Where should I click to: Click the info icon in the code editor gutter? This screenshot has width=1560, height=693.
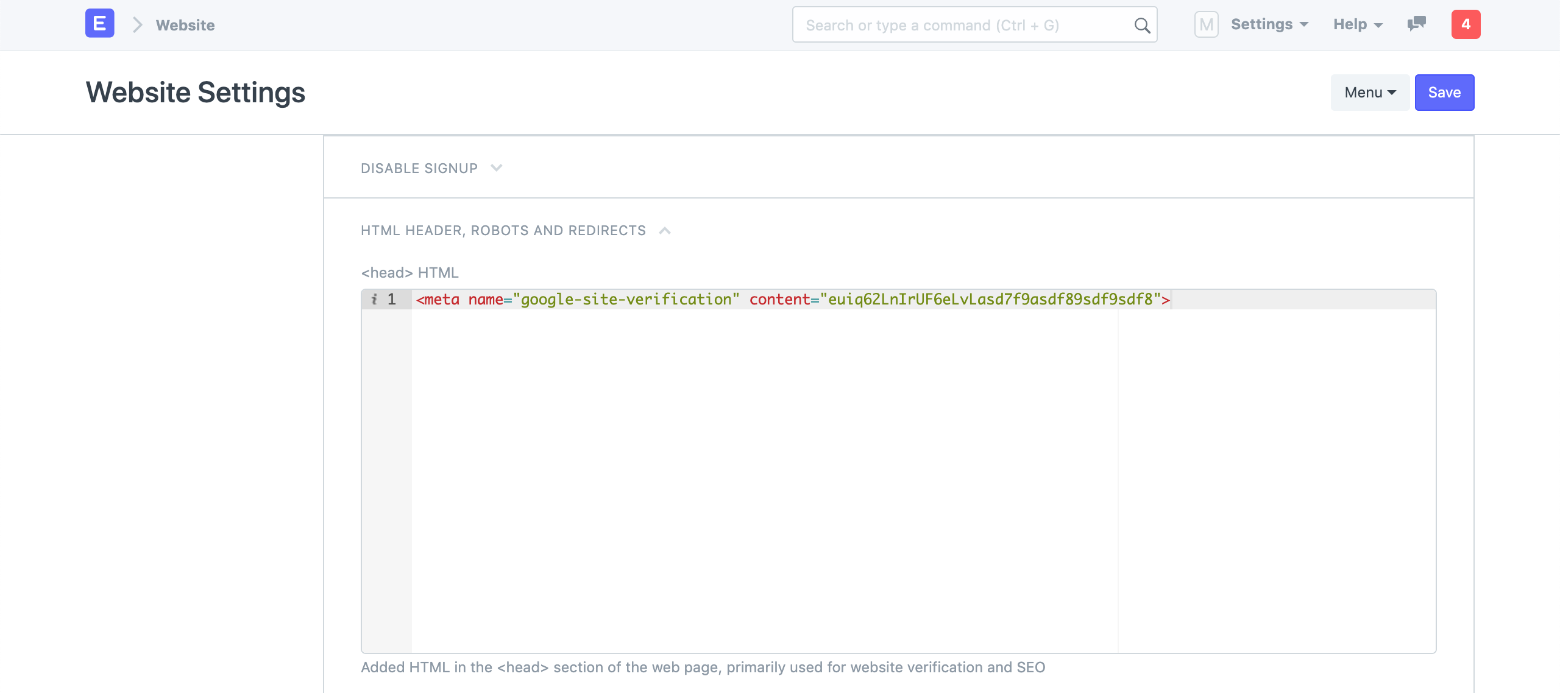click(374, 299)
